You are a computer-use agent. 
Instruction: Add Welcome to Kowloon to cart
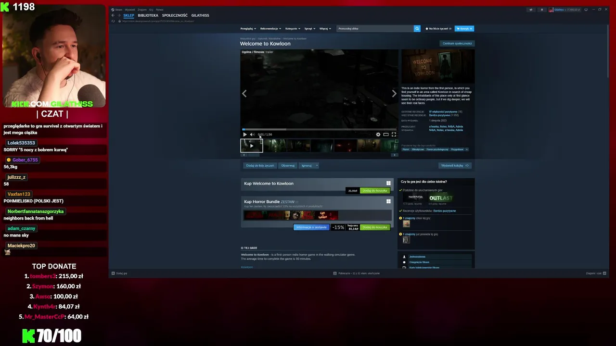click(375, 191)
